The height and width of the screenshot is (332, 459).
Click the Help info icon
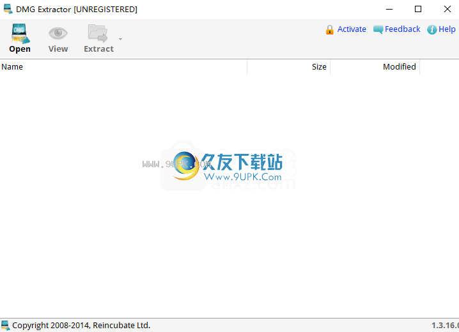pyautogui.click(x=432, y=29)
